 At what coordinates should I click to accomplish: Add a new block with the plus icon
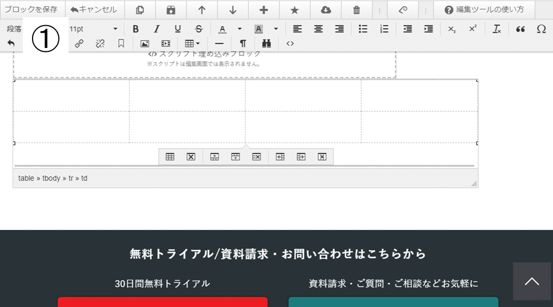point(264,10)
